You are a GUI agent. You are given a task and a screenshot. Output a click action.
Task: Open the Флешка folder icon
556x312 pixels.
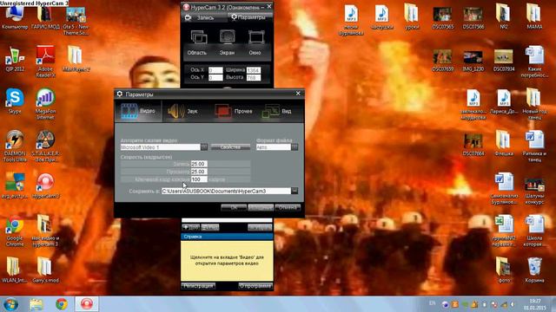[504, 144]
